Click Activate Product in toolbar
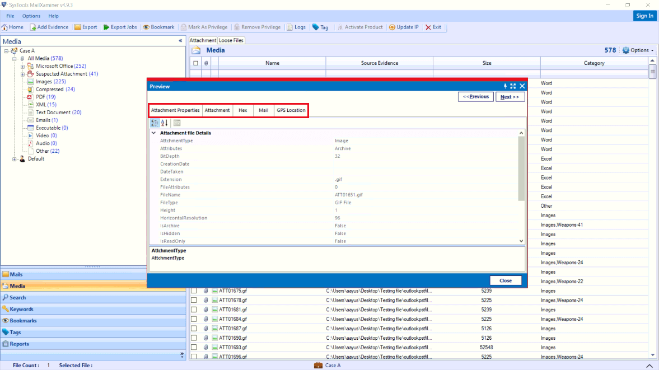This screenshot has height=370, width=659. point(360,27)
